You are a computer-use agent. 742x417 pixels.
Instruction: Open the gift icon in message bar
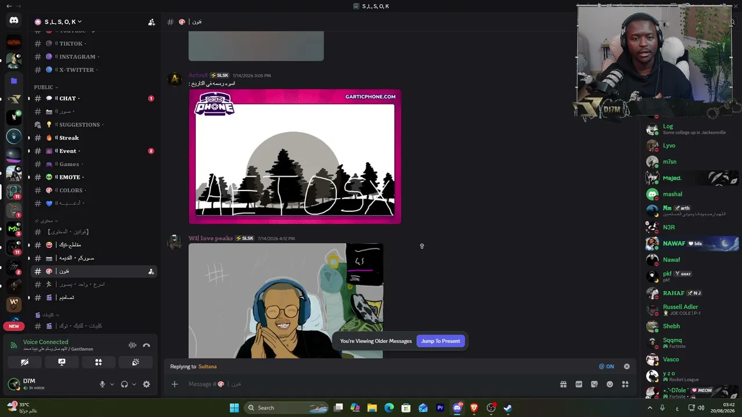click(563, 384)
